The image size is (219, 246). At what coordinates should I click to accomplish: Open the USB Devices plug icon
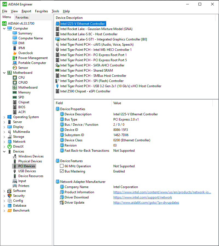15,171
